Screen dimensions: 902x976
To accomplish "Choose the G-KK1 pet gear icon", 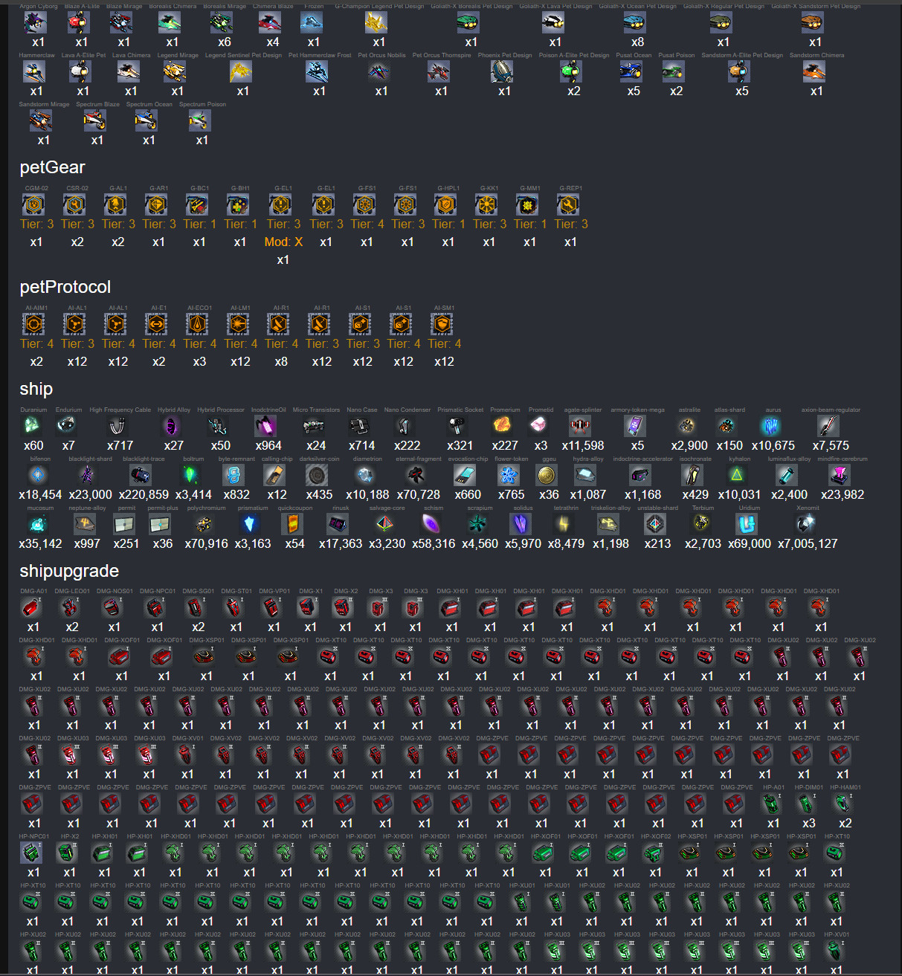I will tap(487, 204).
